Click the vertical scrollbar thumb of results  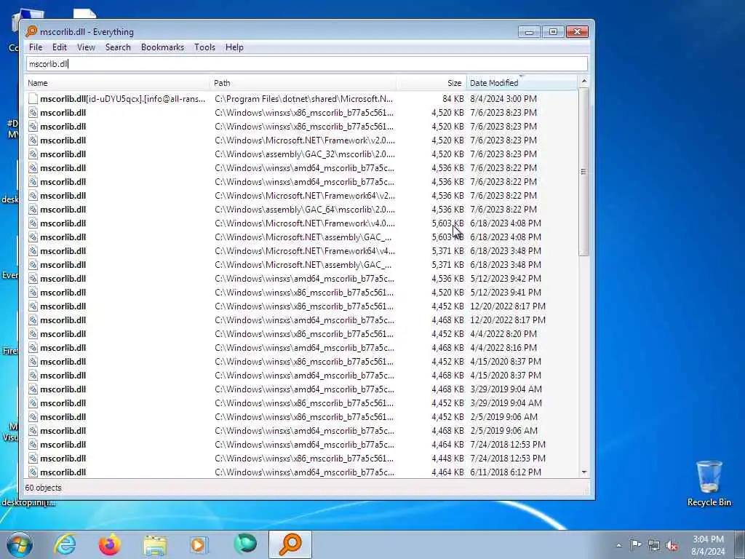click(584, 172)
